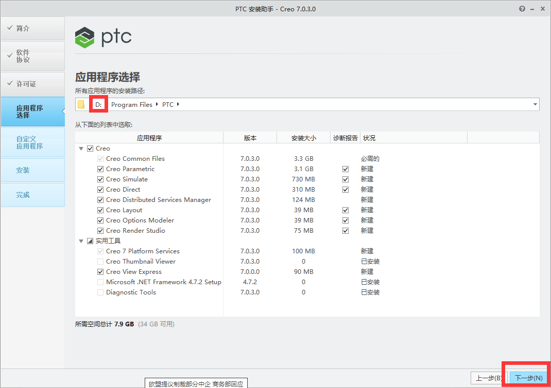
Task: Collapse the Creo tree node
Action: tap(81, 148)
